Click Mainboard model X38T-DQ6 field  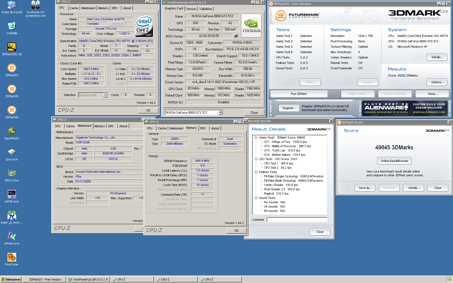coord(99,142)
